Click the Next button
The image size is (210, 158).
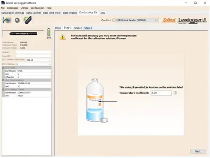pos(198,151)
